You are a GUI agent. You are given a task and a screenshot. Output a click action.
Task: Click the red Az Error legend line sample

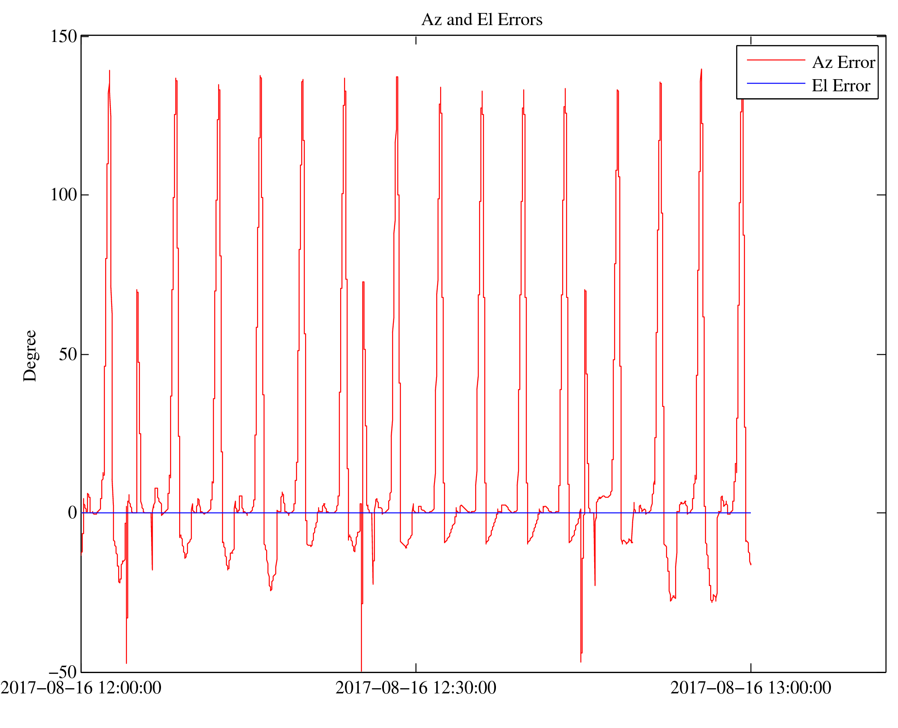pos(776,60)
